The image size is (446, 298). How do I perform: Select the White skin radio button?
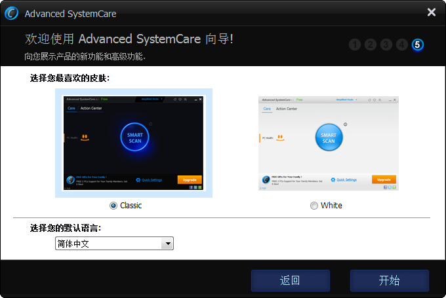click(x=314, y=206)
